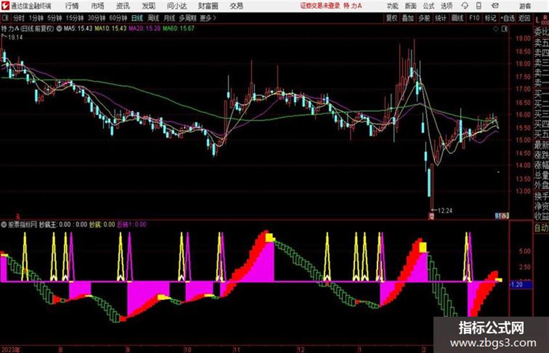Click the 复权 toolbar button
This screenshot has width=549, height=353.
[x=392, y=18]
